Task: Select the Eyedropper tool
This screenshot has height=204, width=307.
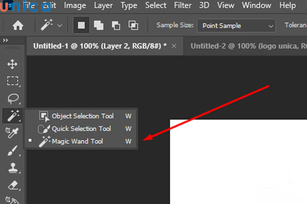Action: (x=12, y=133)
